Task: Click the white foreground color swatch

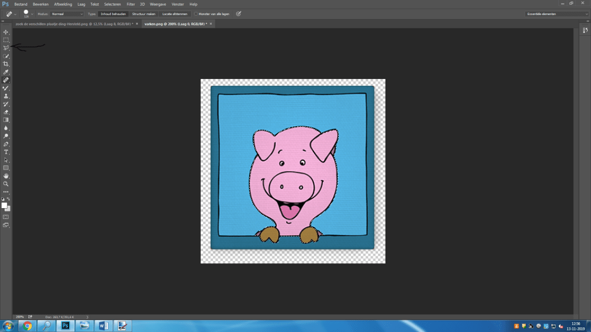Action: pyautogui.click(x=4, y=205)
